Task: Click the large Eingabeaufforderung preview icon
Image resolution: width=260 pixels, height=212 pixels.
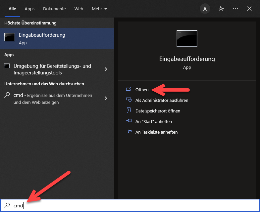Action: click(x=187, y=38)
